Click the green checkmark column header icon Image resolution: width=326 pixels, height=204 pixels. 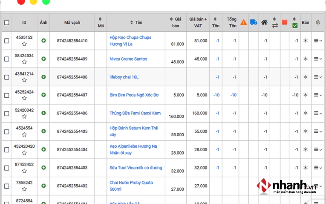(x=295, y=25)
